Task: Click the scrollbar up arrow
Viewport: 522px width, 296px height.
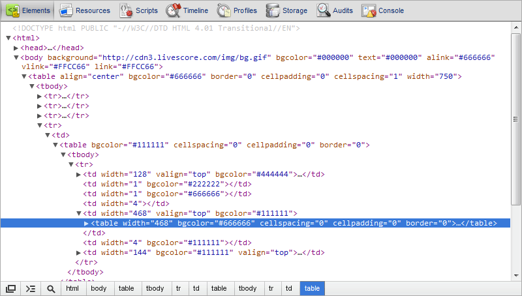Action: coord(516,27)
